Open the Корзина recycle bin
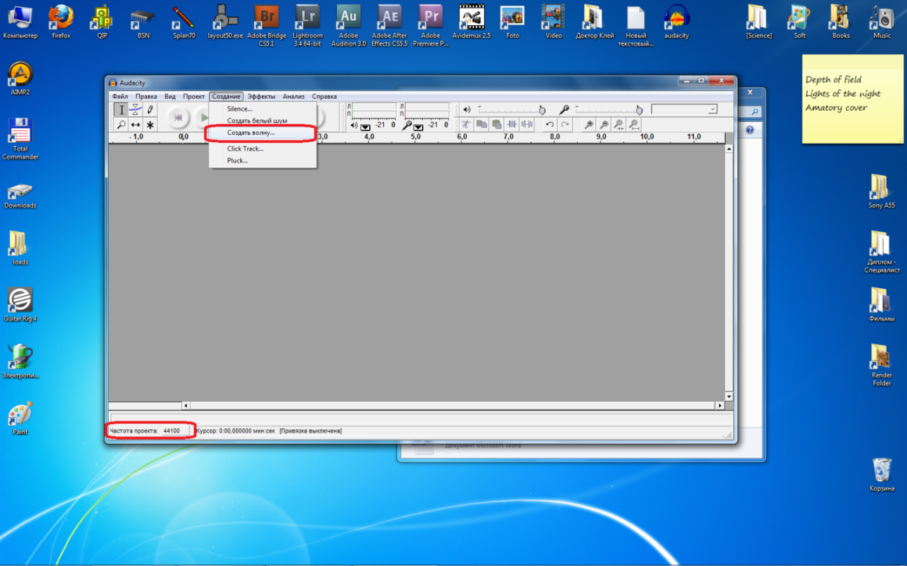Image resolution: width=907 pixels, height=566 pixels. point(882,475)
